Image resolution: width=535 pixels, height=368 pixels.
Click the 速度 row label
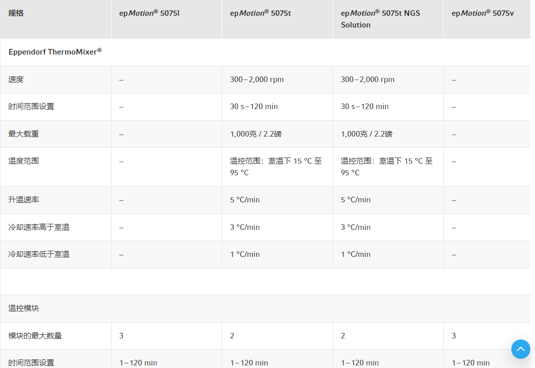click(x=16, y=80)
